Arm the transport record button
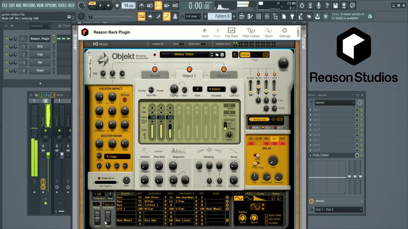408x229 pixels. pos(117,5)
